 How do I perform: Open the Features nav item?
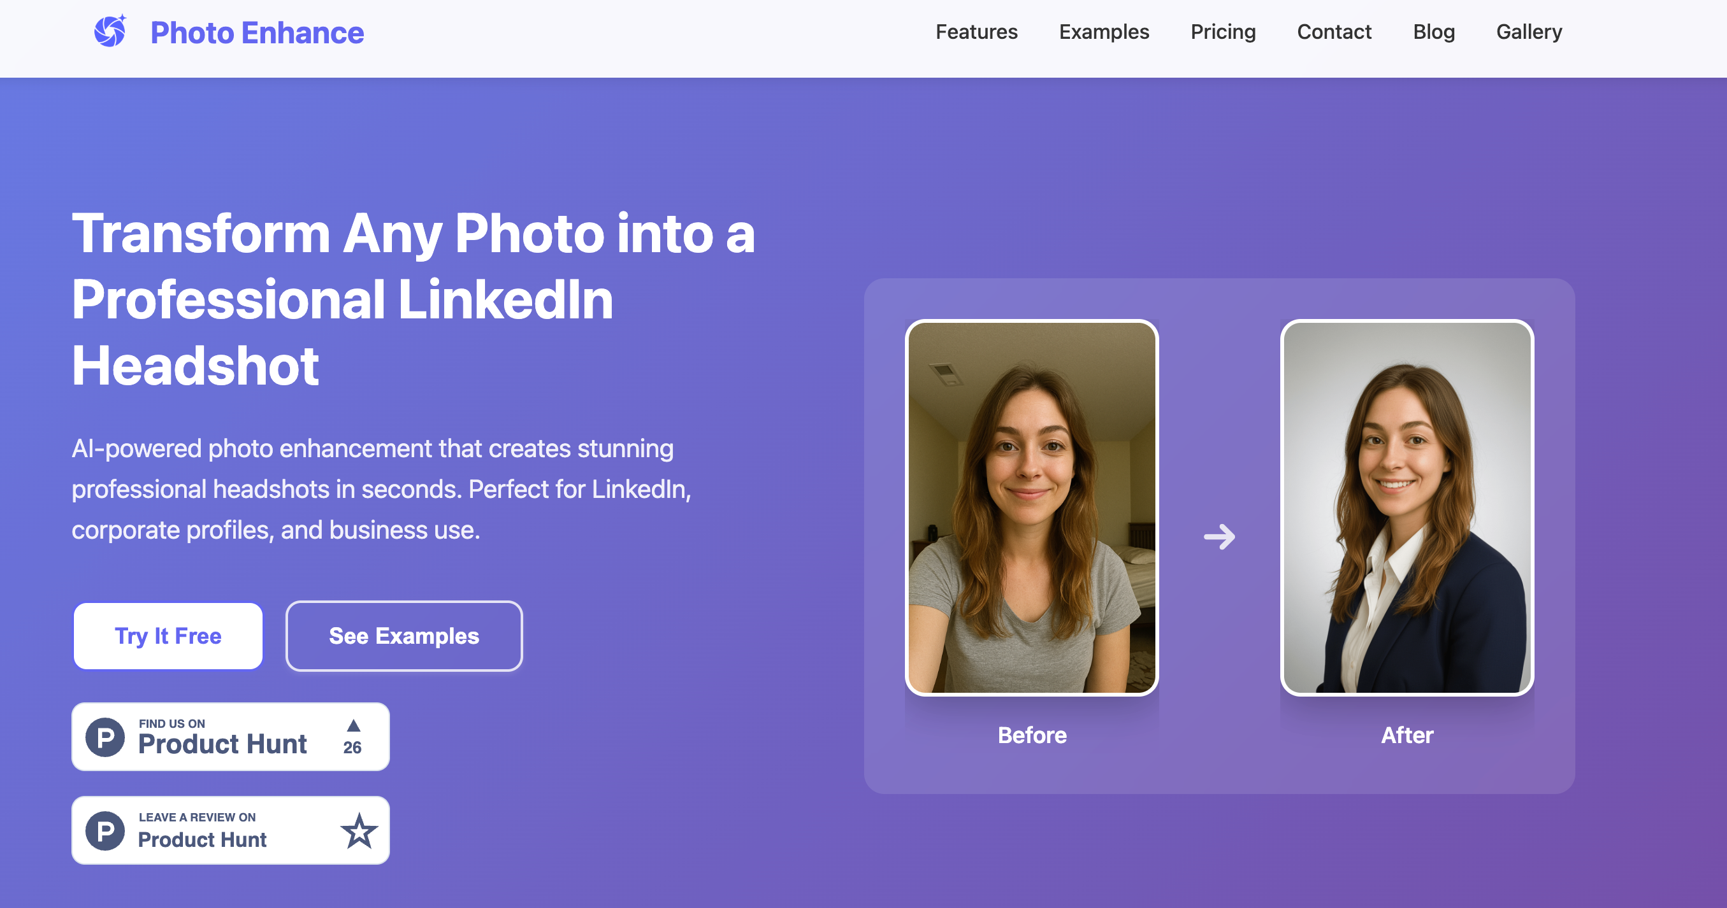[976, 31]
